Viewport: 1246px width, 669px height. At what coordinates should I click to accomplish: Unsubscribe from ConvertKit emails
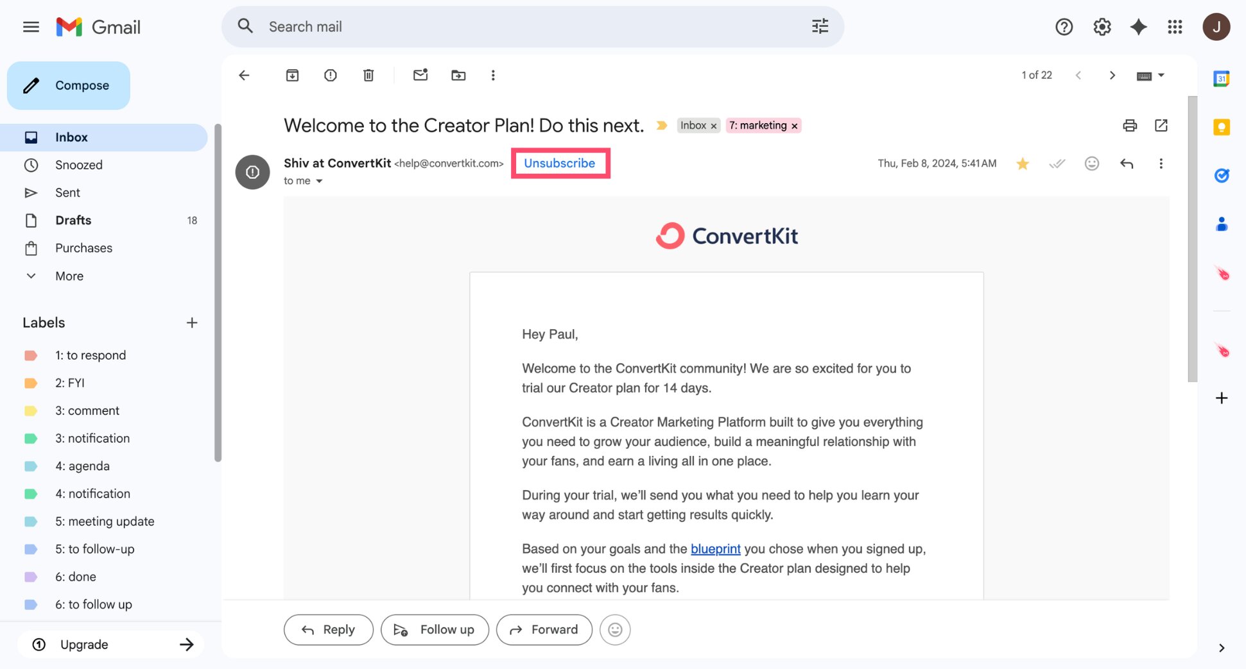(x=559, y=163)
